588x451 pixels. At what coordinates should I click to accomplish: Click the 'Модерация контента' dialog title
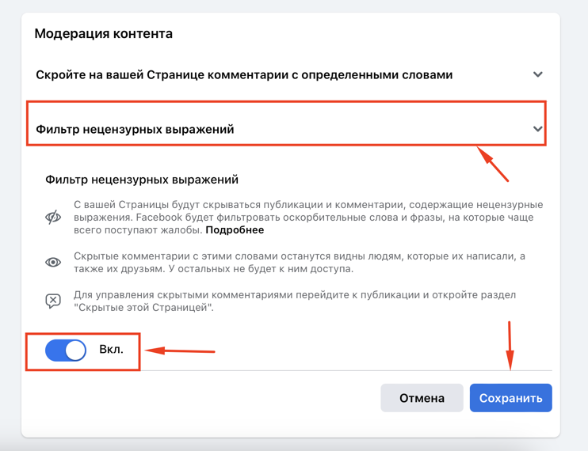click(x=104, y=34)
